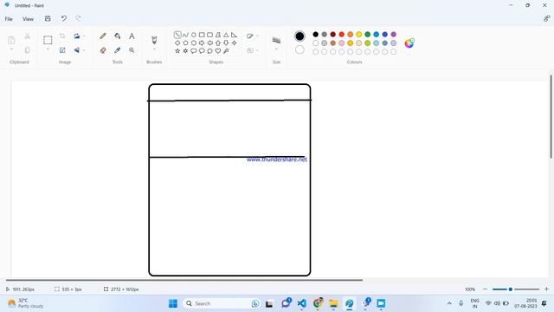This screenshot has height=312, width=554.
Task: Choose the Rounded rectangle shape
Action: pyautogui.click(x=209, y=35)
